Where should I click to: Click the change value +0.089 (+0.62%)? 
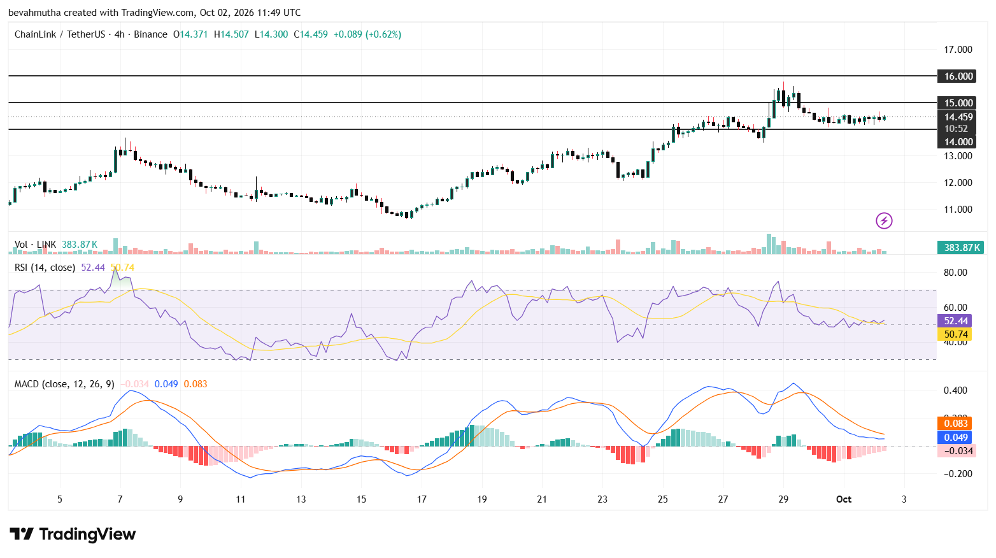(x=367, y=34)
